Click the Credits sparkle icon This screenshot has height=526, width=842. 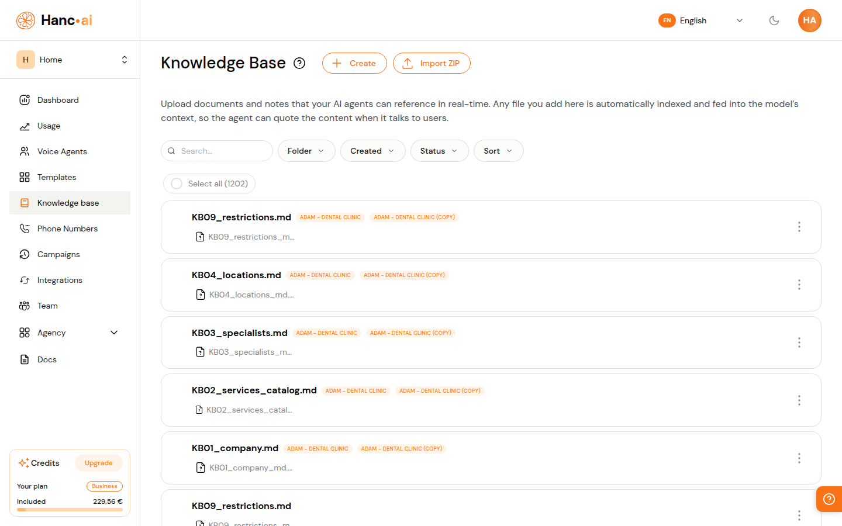24,462
